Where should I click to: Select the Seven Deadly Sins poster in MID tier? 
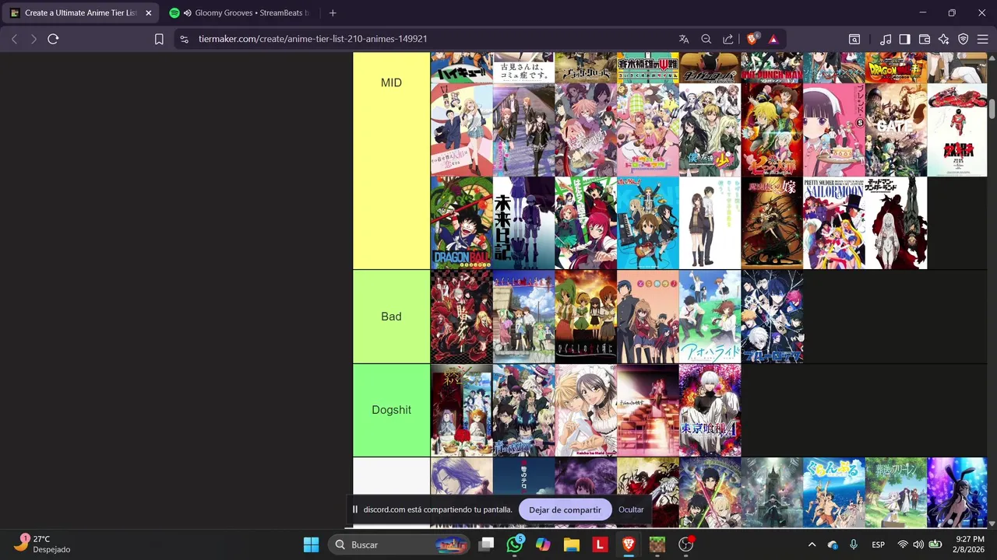point(772,130)
